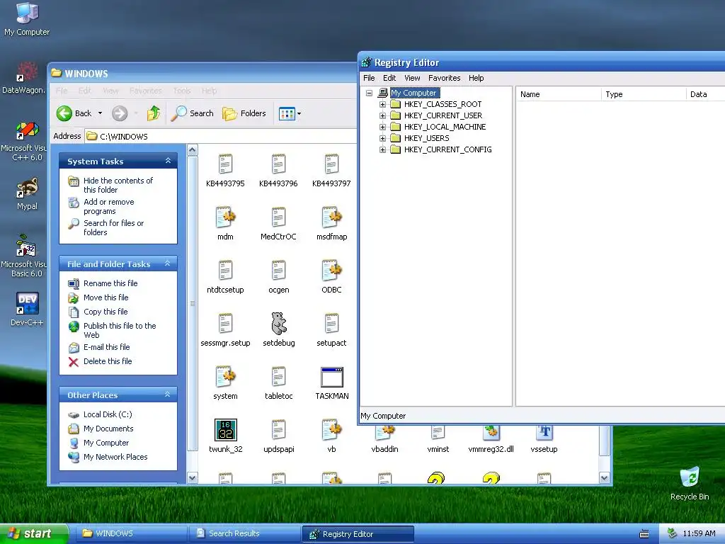Select the ODBC file icon

pyautogui.click(x=331, y=271)
